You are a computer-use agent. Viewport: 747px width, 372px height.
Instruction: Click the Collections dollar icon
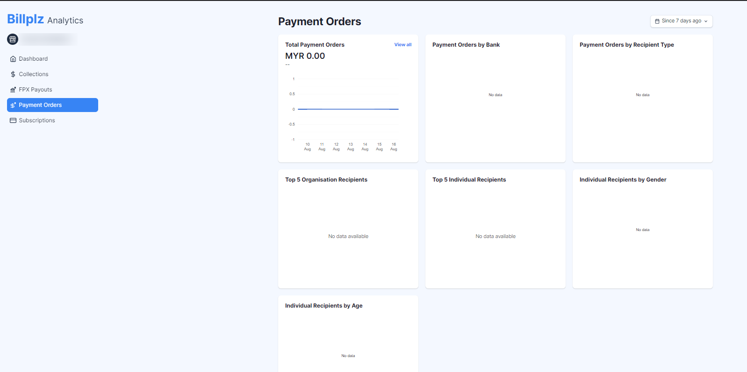tap(13, 74)
